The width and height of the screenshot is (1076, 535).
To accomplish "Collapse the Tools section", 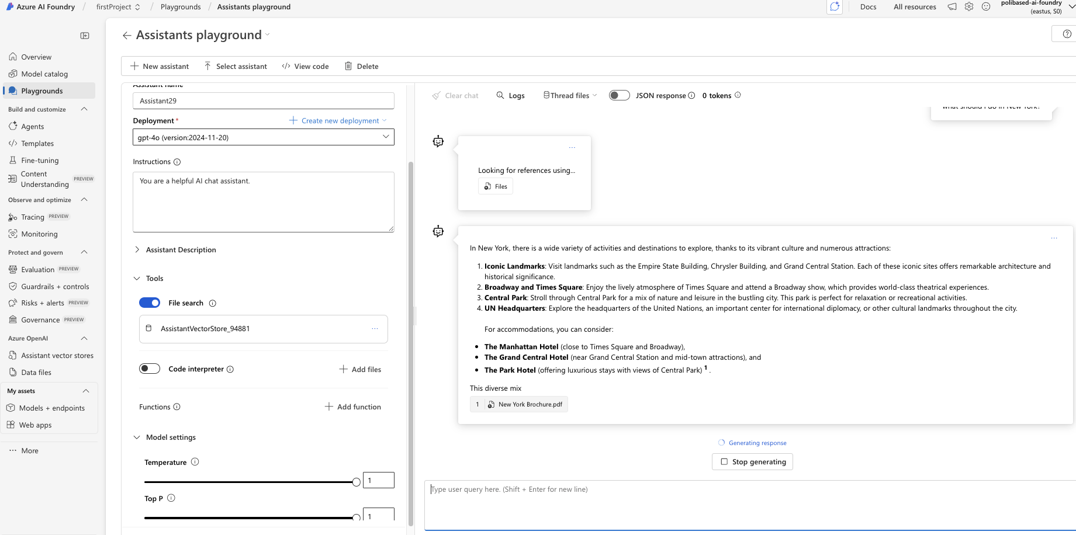I will (149, 279).
